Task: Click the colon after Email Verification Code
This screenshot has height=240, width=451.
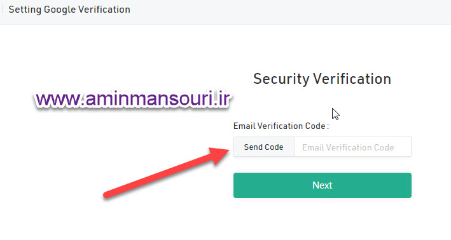Action: click(x=328, y=126)
